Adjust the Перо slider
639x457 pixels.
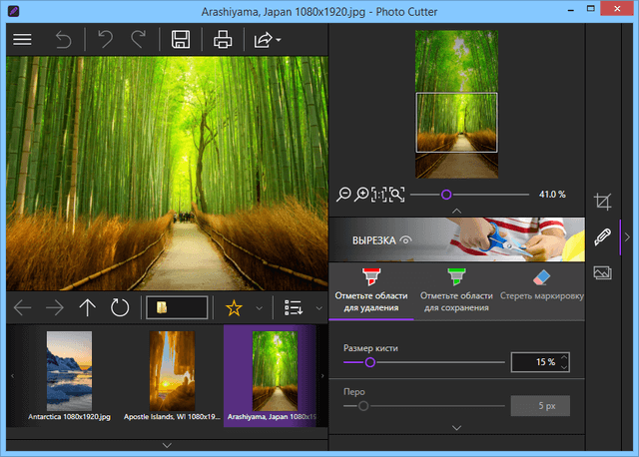click(x=363, y=406)
